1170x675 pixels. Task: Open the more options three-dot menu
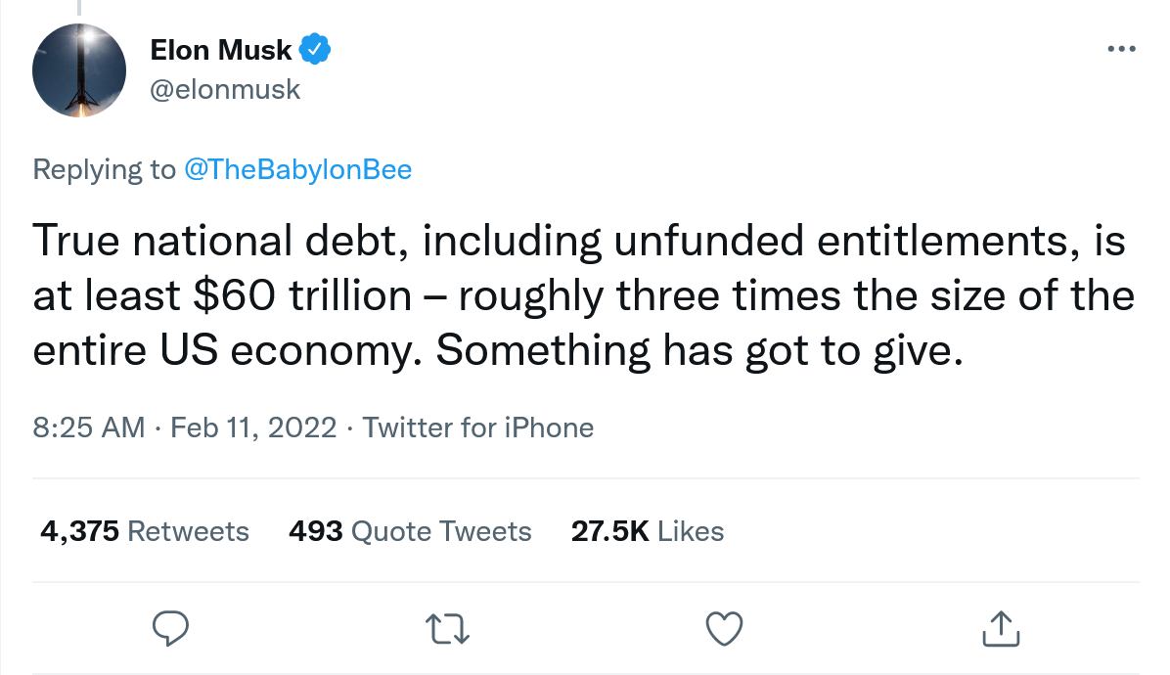pyautogui.click(x=1121, y=49)
